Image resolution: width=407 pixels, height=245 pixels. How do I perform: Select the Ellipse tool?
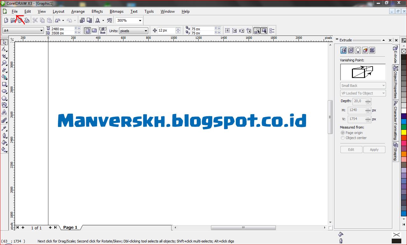pos(4,91)
